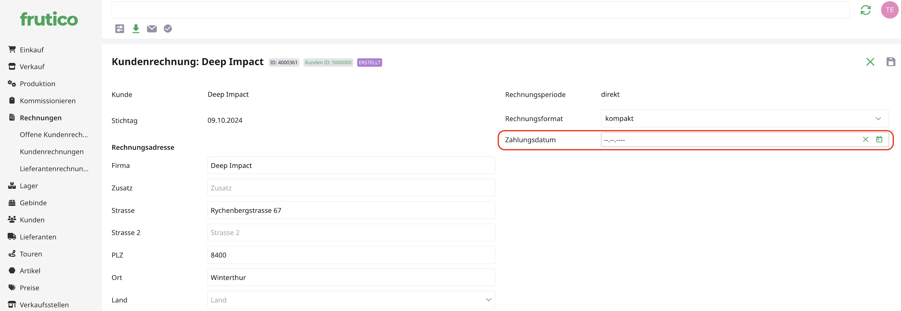Click the Kunden people icon
The width and height of the screenshot is (901, 311).
12,220
